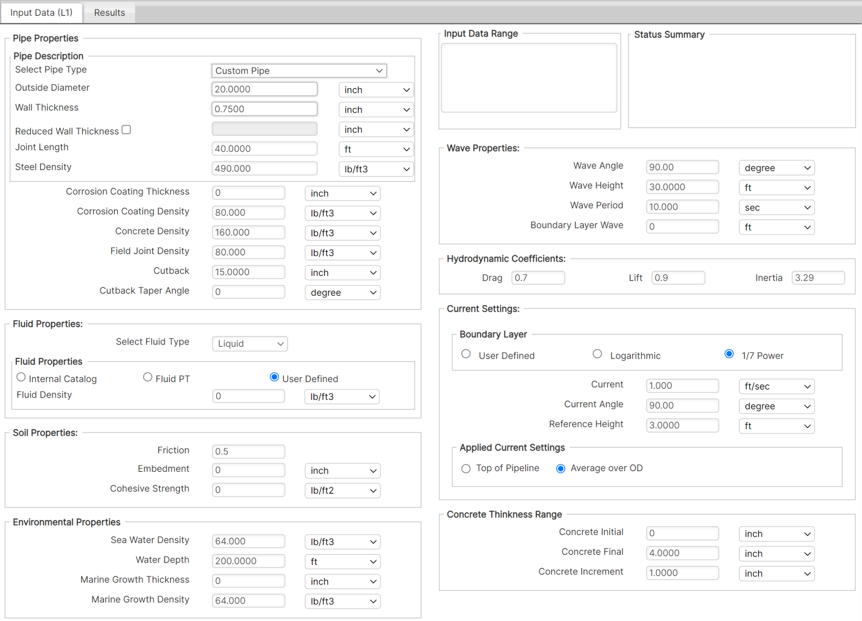
Task: Open the Outside Diameter unit dropdown
Action: pyautogui.click(x=376, y=89)
